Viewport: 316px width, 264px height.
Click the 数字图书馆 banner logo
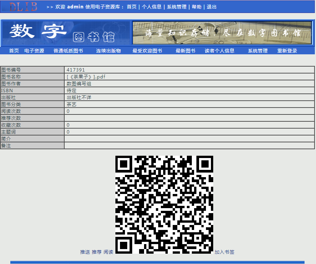pos(65,33)
